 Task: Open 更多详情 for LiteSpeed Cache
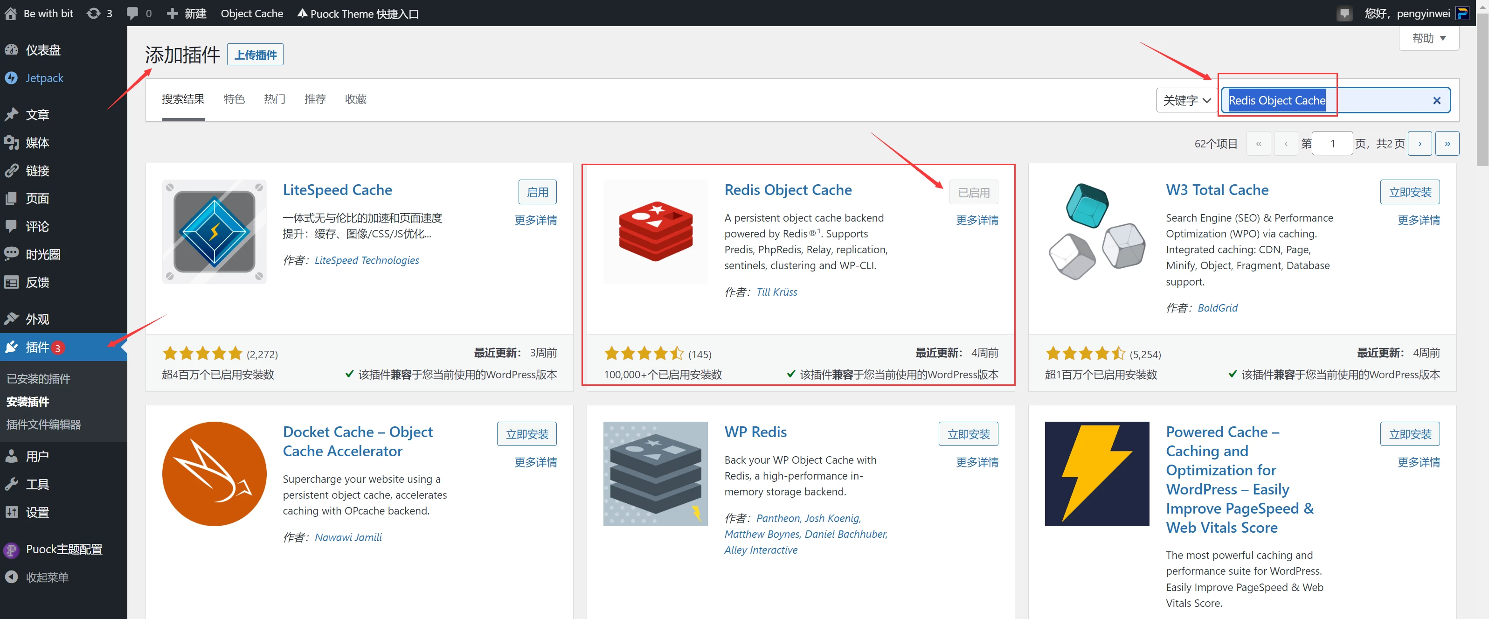(x=536, y=220)
